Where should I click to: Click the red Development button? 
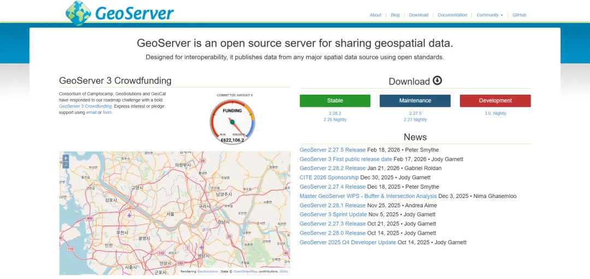[495, 101]
